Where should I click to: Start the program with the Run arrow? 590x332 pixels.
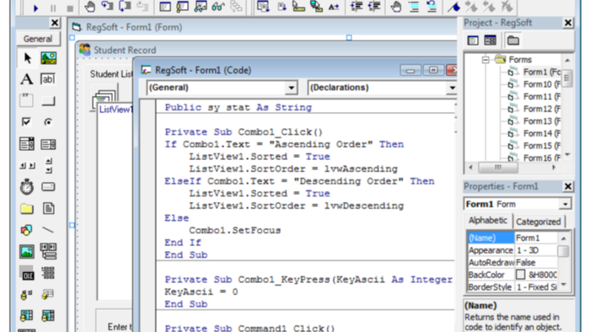pyautogui.click(x=35, y=8)
